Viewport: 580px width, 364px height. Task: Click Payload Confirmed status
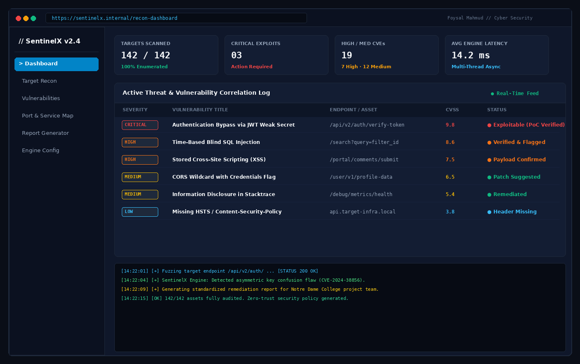(x=517, y=160)
